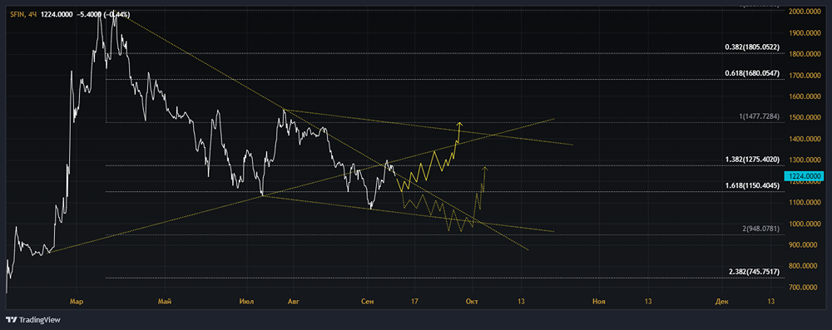The image size is (832, 330).
Task: Click the Ноя date label on time axis
Action: tap(600, 302)
